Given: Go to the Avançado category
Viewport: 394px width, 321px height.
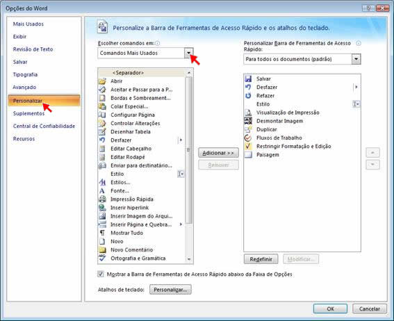Looking at the screenshot, I should 24,87.
